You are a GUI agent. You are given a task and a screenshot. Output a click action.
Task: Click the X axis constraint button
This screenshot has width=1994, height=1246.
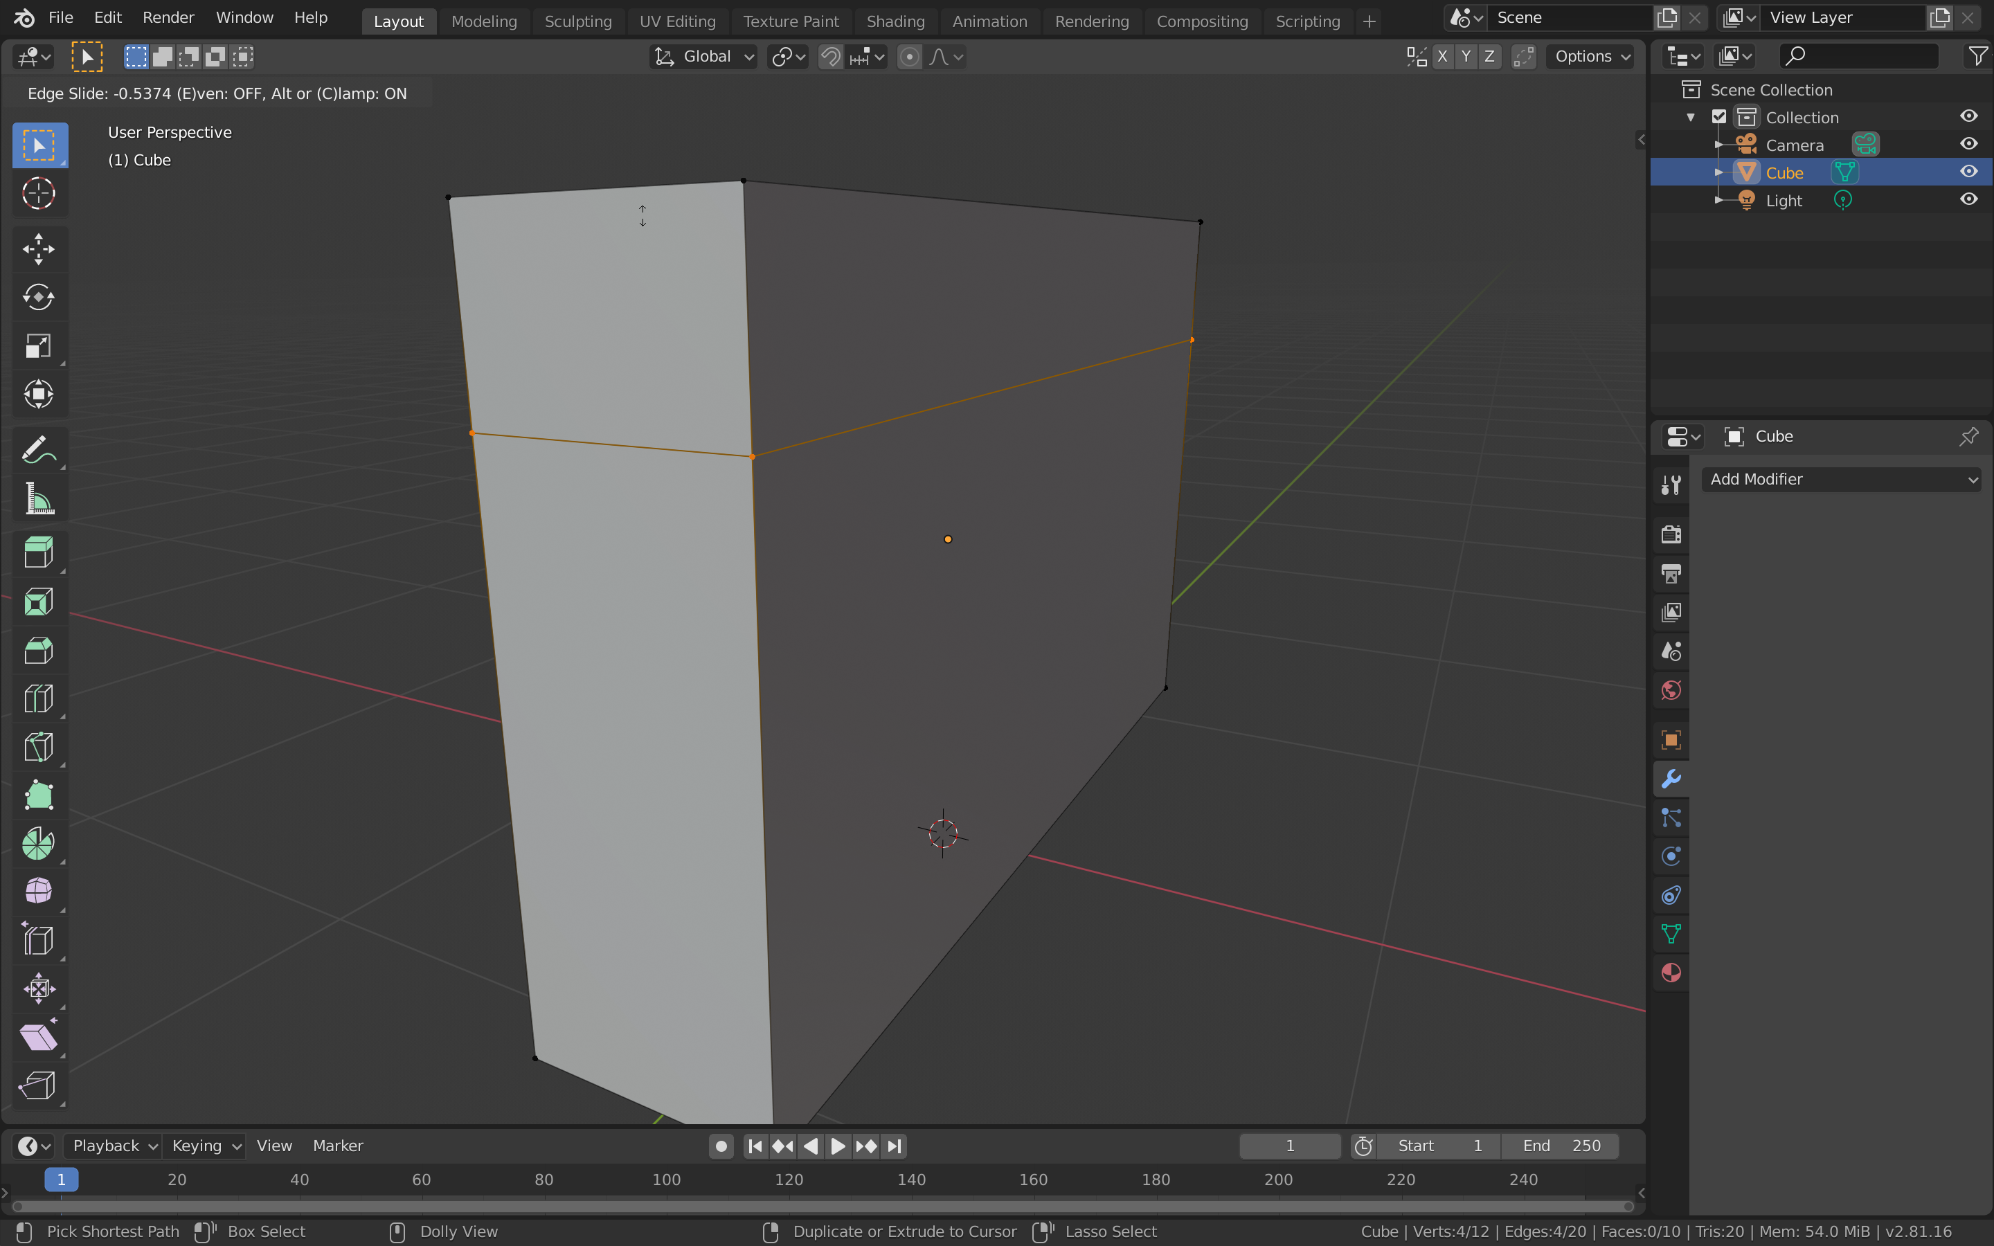(1444, 57)
